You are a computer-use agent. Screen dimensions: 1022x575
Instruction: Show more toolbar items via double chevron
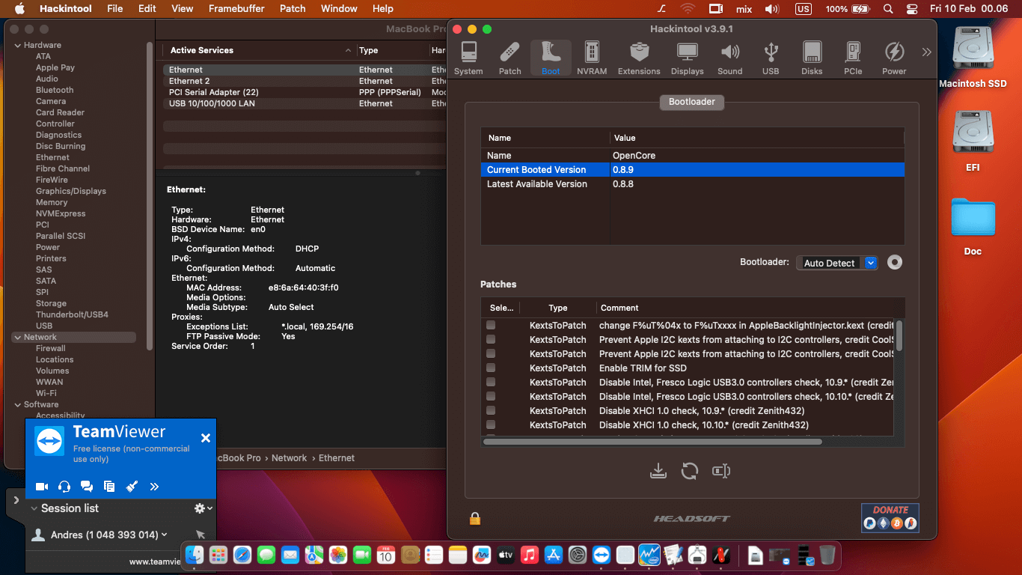tap(926, 52)
